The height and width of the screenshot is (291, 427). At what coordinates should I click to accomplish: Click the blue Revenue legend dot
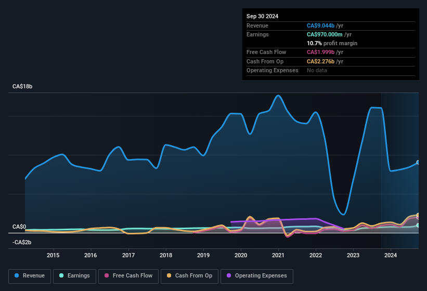17,275
